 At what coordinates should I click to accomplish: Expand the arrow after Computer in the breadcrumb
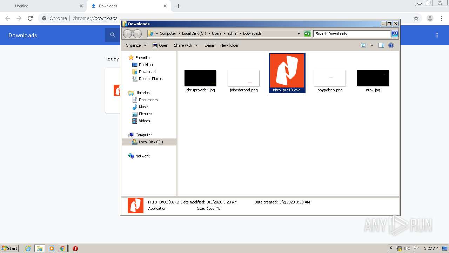tap(179, 34)
